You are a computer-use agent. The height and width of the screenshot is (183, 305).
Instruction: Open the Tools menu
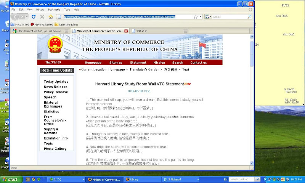(x=67, y=10)
